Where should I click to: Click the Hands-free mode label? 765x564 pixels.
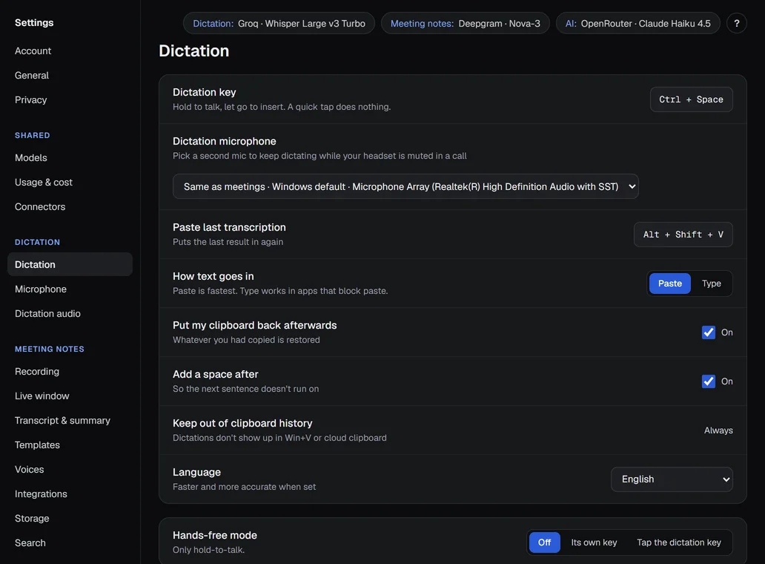(x=215, y=535)
